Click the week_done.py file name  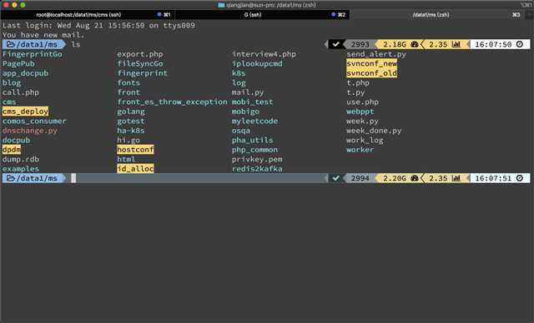coord(374,131)
